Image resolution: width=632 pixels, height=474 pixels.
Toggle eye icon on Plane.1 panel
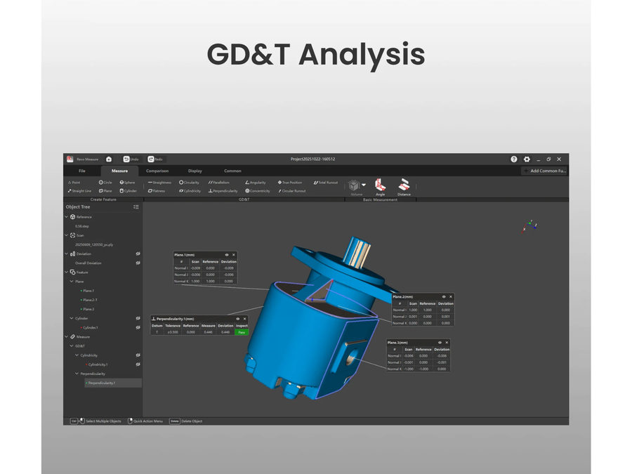pyautogui.click(x=227, y=255)
